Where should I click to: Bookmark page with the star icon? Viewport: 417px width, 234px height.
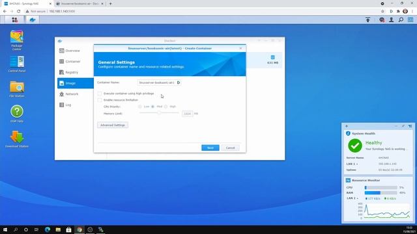point(382,12)
